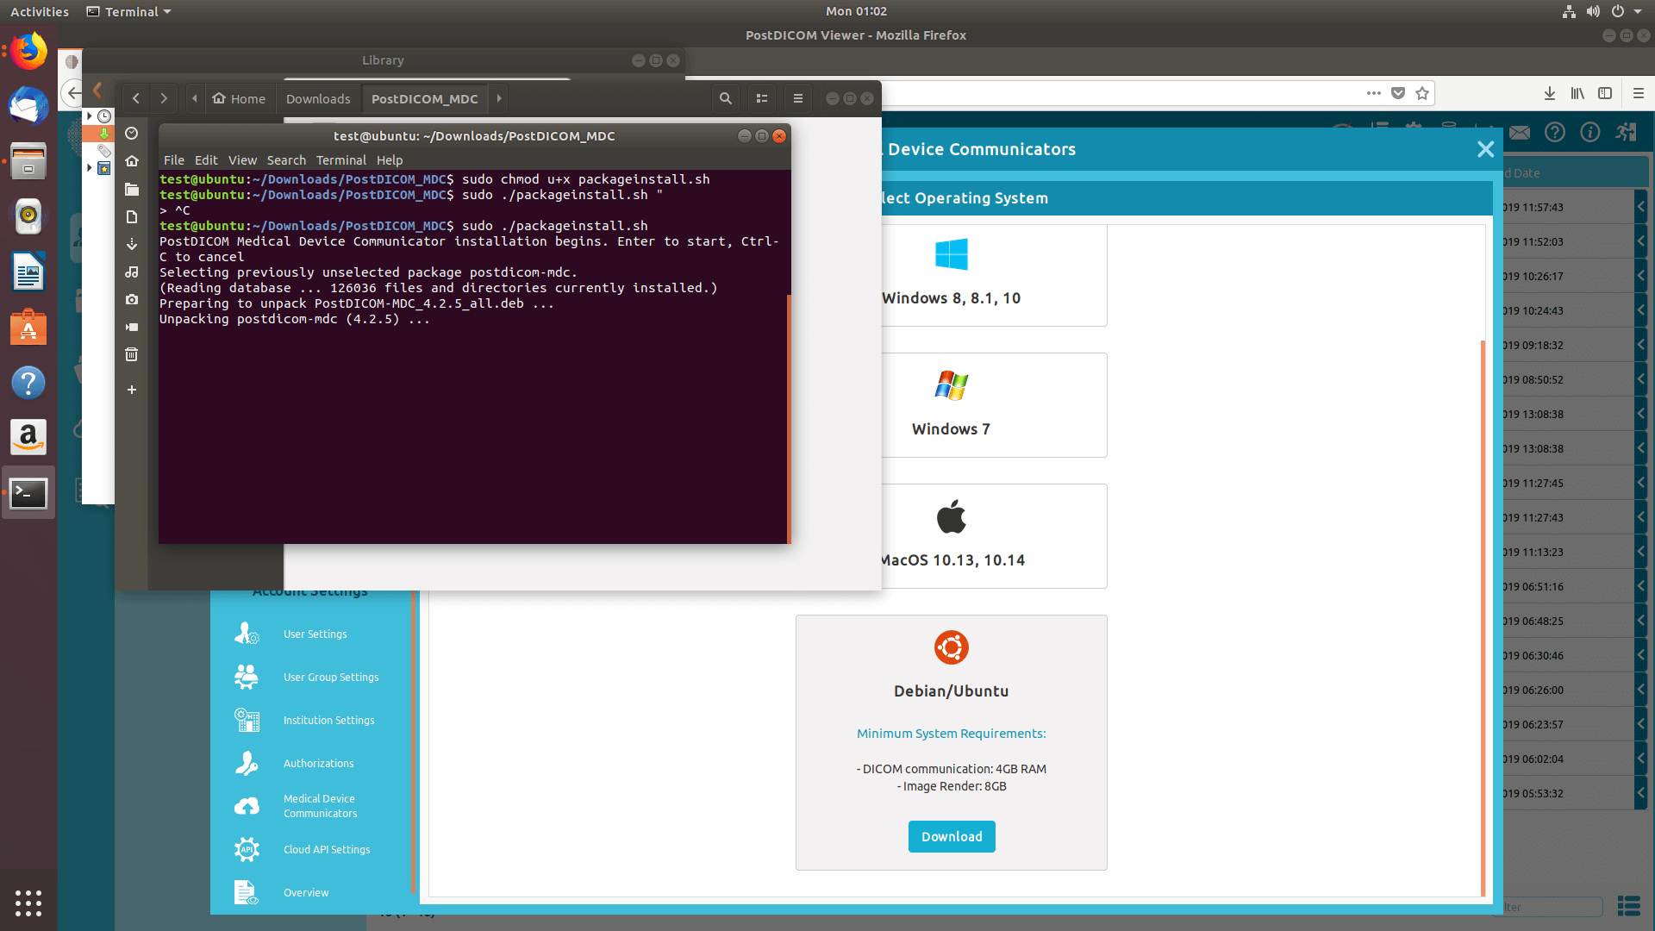The width and height of the screenshot is (1655, 931).
Task: Toggle the Firefox sidebar panel
Action: [x=1605, y=93]
